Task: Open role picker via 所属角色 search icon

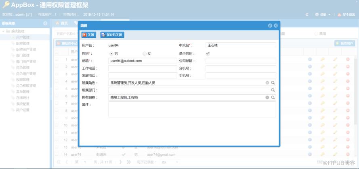Action: (x=273, y=83)
